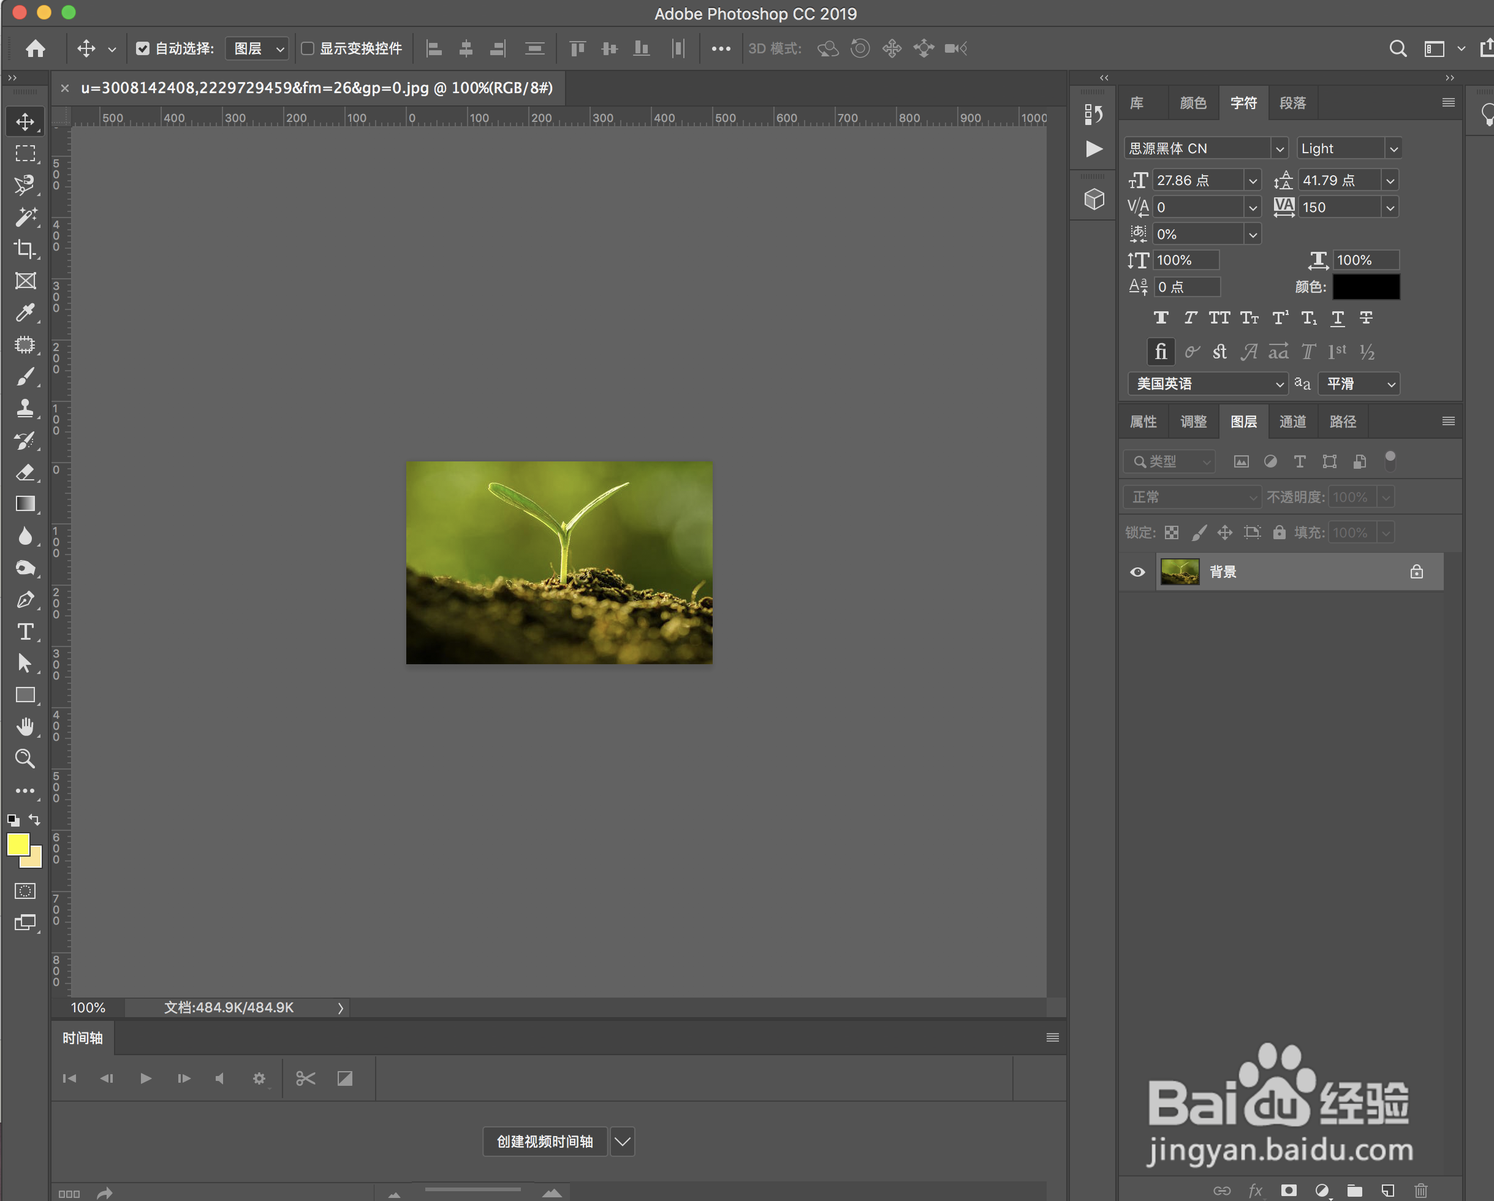This screenshot has height=1201, width=1494.
Task: Select the Pen tool
Action: click(26, 599)
